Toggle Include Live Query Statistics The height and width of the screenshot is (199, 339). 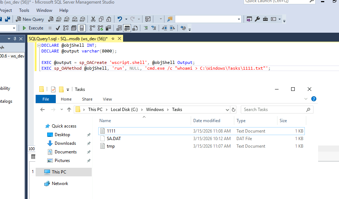click(100, 28)
